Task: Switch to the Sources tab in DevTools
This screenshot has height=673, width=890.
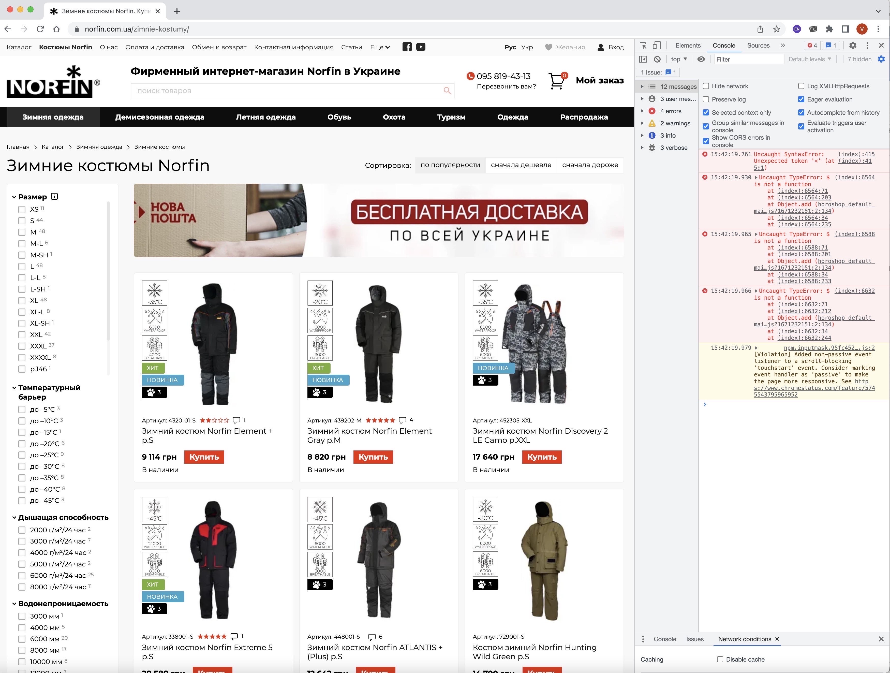Action: click(758, 46)
